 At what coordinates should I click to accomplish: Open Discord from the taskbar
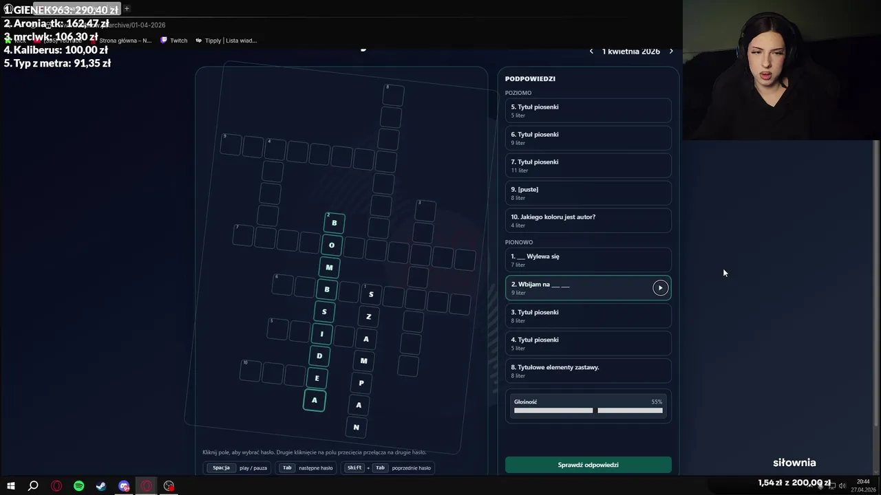[124, 486]
